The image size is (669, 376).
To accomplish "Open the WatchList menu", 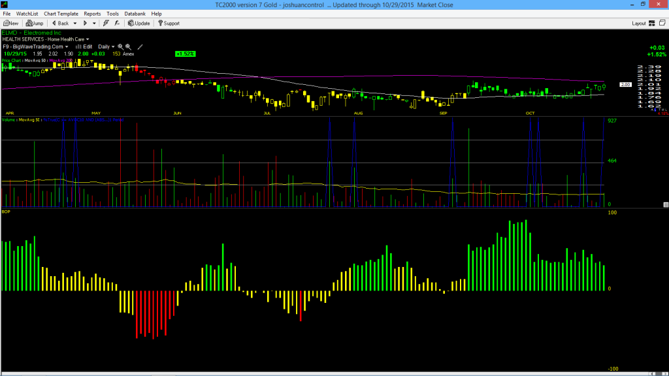I will coord(27,14).
